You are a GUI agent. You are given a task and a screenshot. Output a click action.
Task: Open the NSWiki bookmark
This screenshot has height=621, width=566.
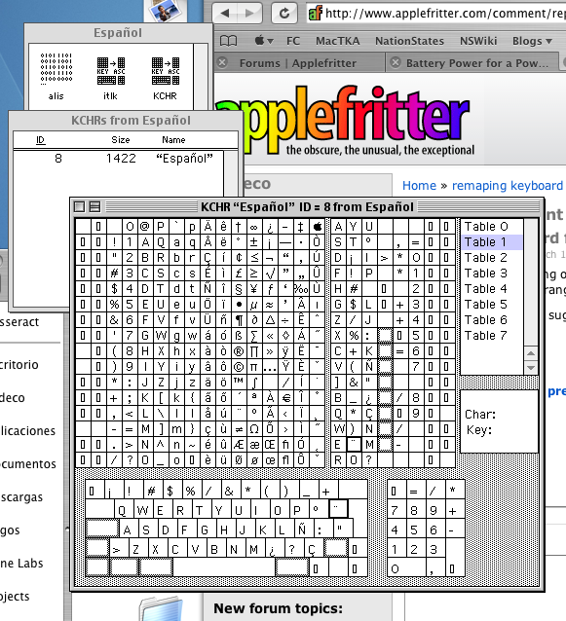(x=478, y=41)
